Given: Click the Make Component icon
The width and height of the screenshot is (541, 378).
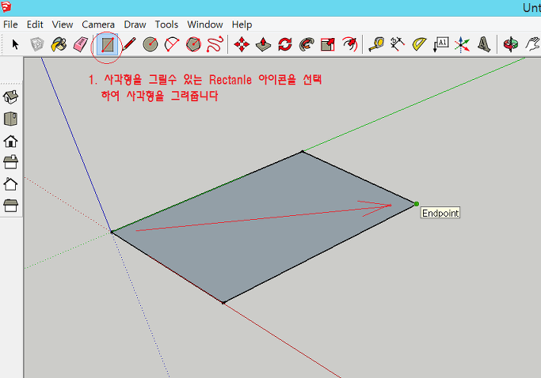Looking at the screenshot, I should [x=37, y=44].
